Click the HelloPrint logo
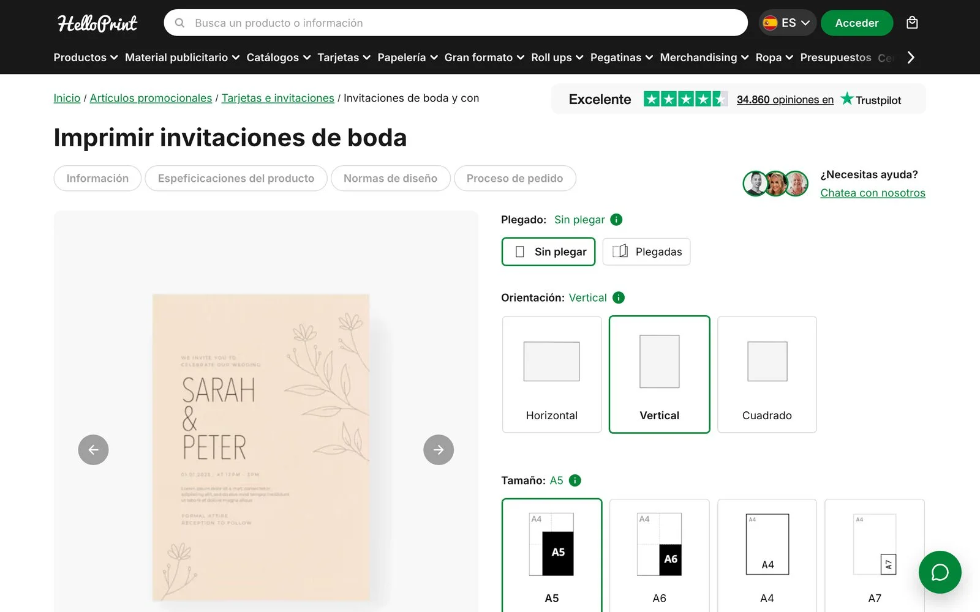This screenshot has width=980, height=612. coord(97,23)
